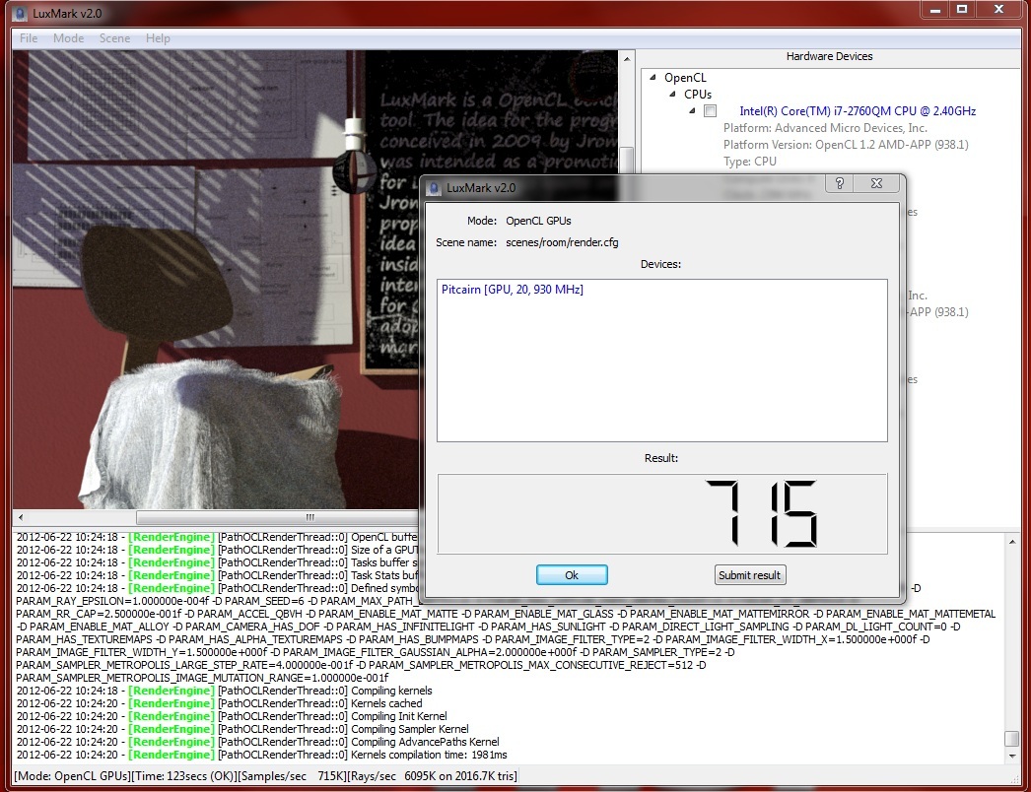Open the Help menu
This screenshot has height=792, width=1031.
tap(158, 38)
